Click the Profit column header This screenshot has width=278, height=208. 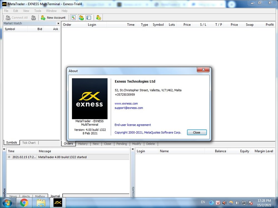(265, 25)
